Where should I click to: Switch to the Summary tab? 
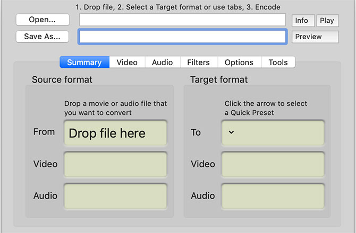tap(84, 62)
